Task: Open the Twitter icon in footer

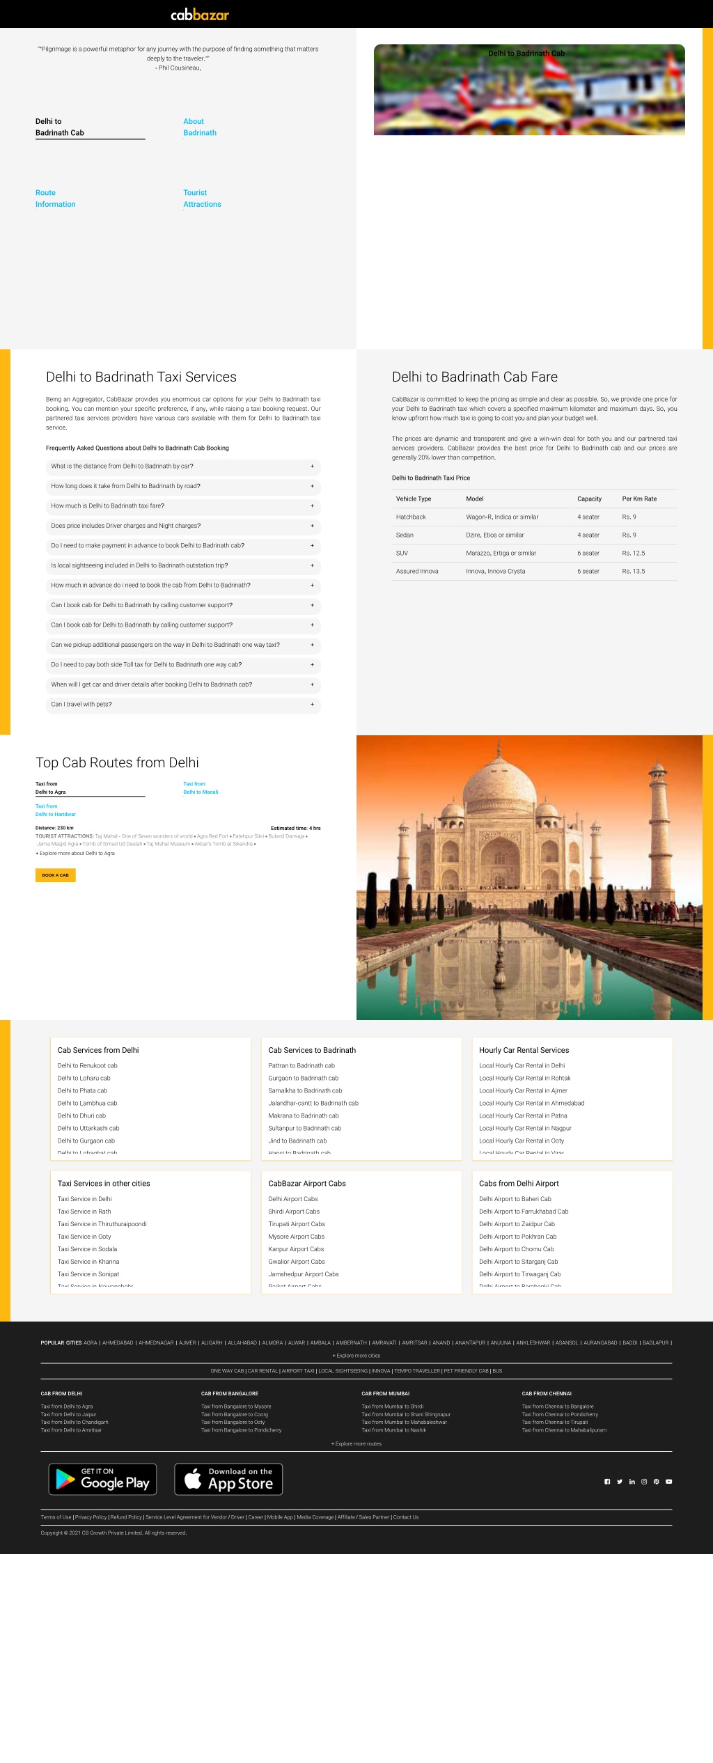Action: tap(620, 1482)
